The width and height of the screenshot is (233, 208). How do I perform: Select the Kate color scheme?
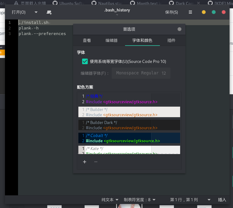(129, 150)
